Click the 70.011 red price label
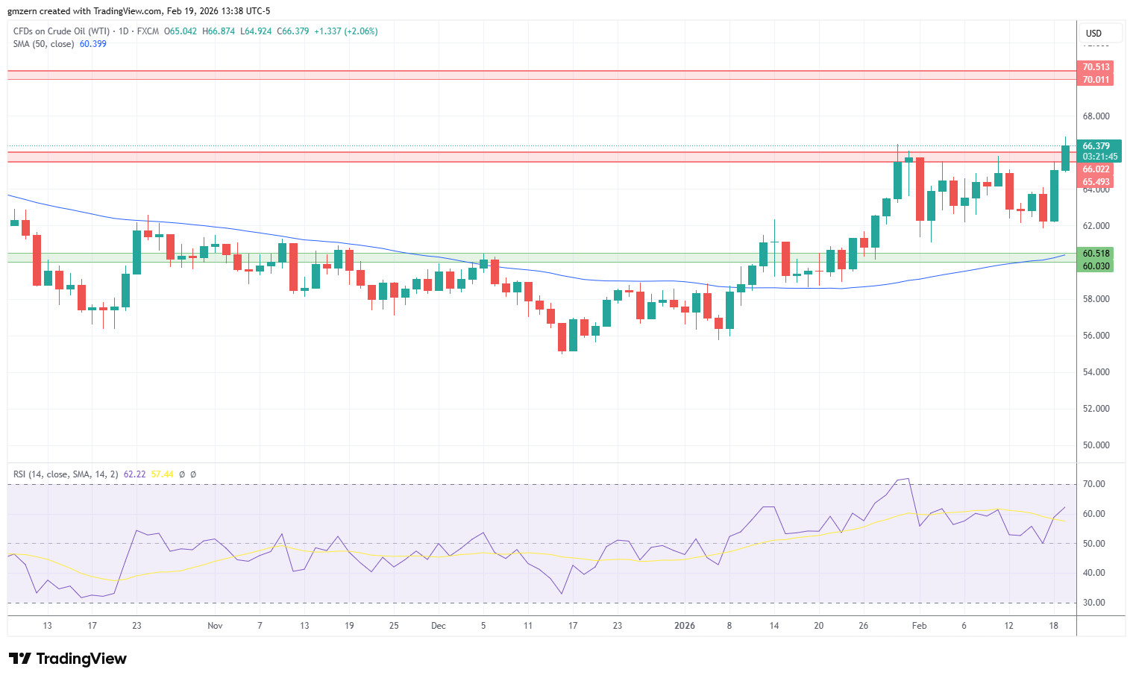 (1096, 80)
